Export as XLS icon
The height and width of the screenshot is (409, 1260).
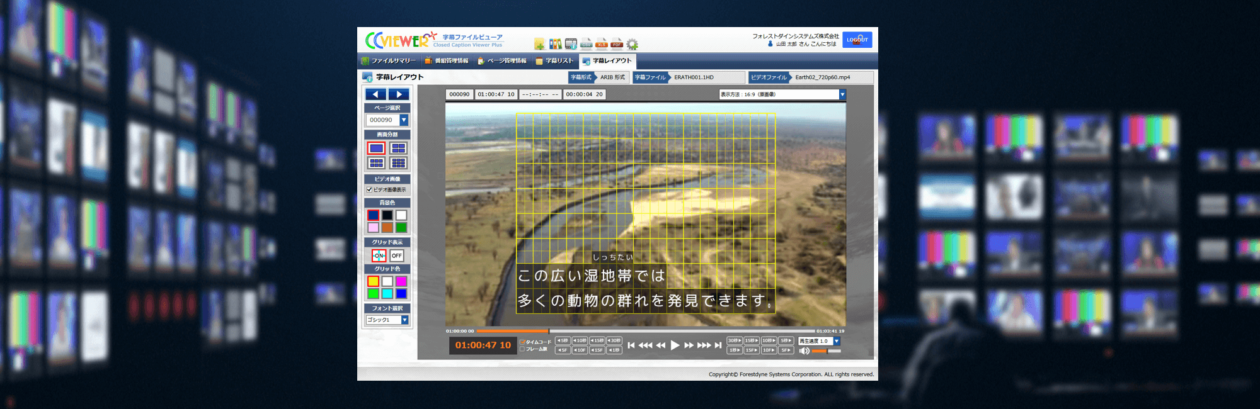tap(602, 44)
